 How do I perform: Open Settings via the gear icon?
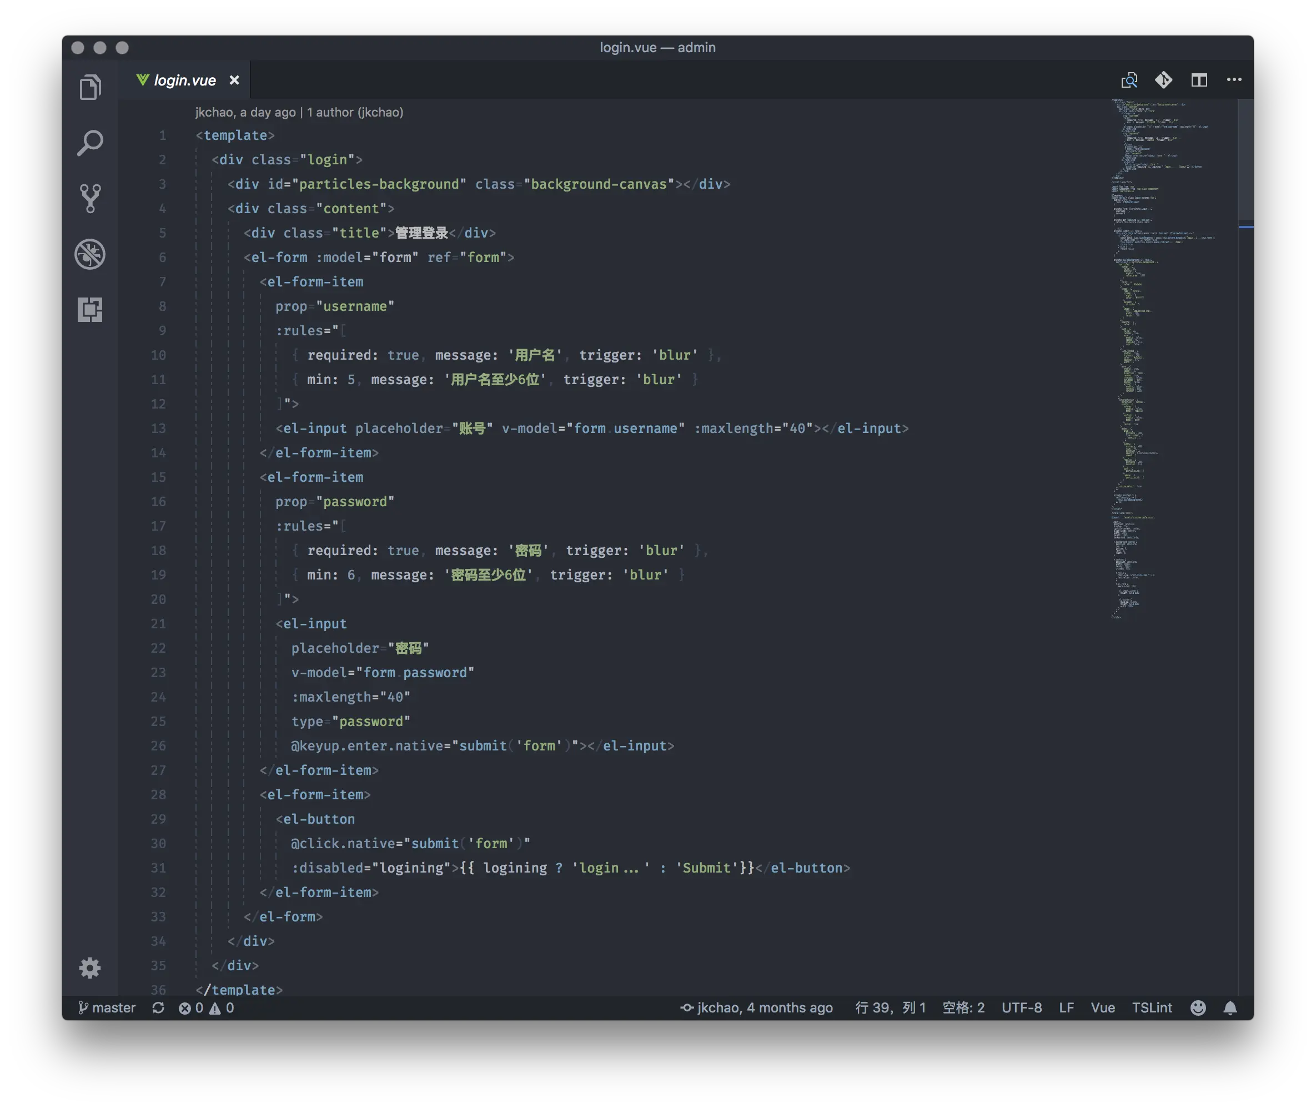(90, 968)
